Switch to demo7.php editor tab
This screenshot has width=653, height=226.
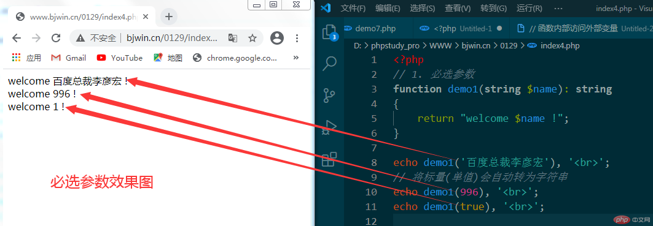click(x=375, y=29)
